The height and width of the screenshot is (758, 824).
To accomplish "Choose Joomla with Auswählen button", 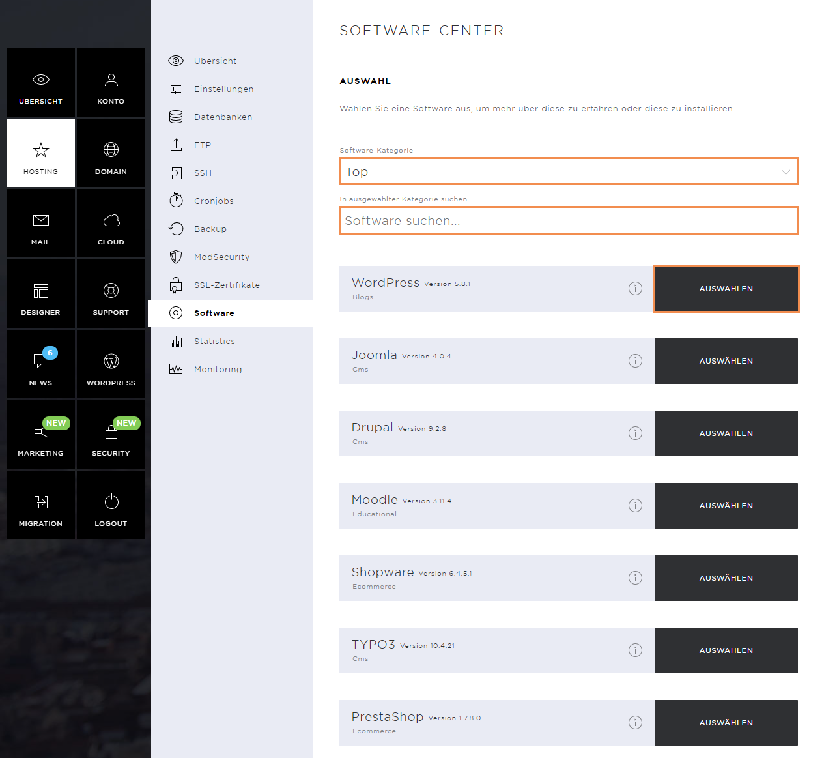I will pos(726,361).
